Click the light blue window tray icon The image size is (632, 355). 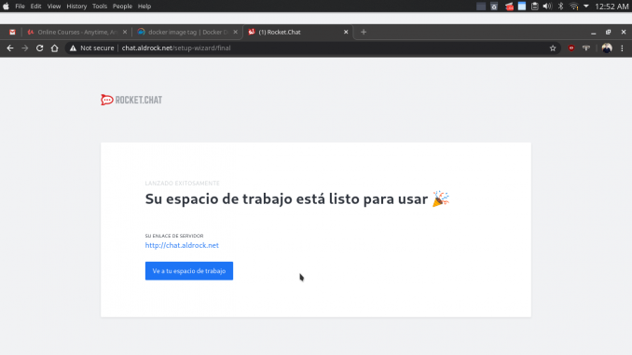coord(522,6)
